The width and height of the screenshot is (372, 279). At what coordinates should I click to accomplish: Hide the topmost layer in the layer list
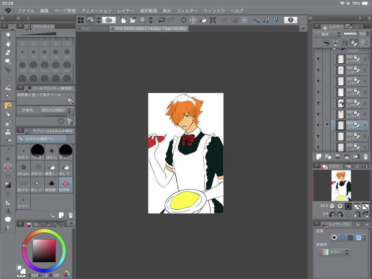tap(318, 59)
